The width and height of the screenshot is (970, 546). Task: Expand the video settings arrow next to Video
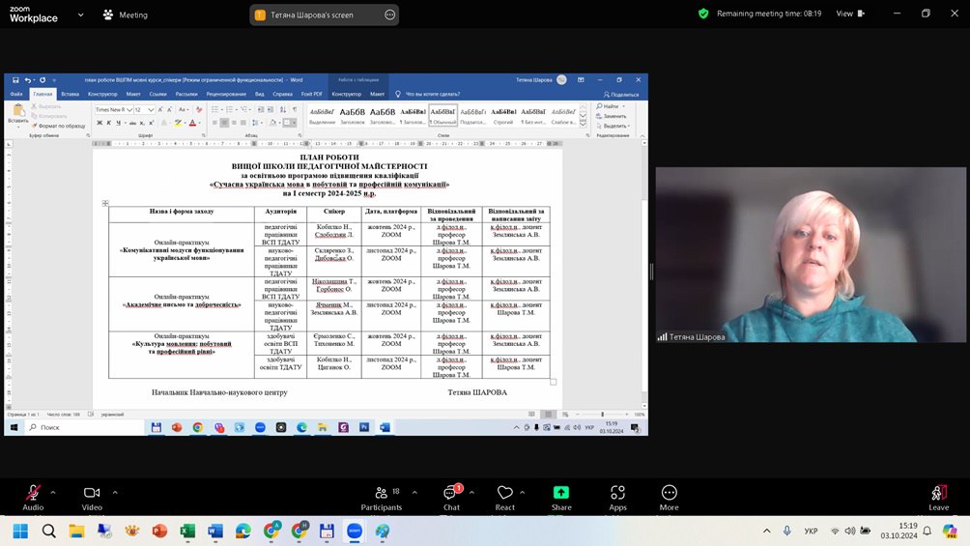pos(115,492)
